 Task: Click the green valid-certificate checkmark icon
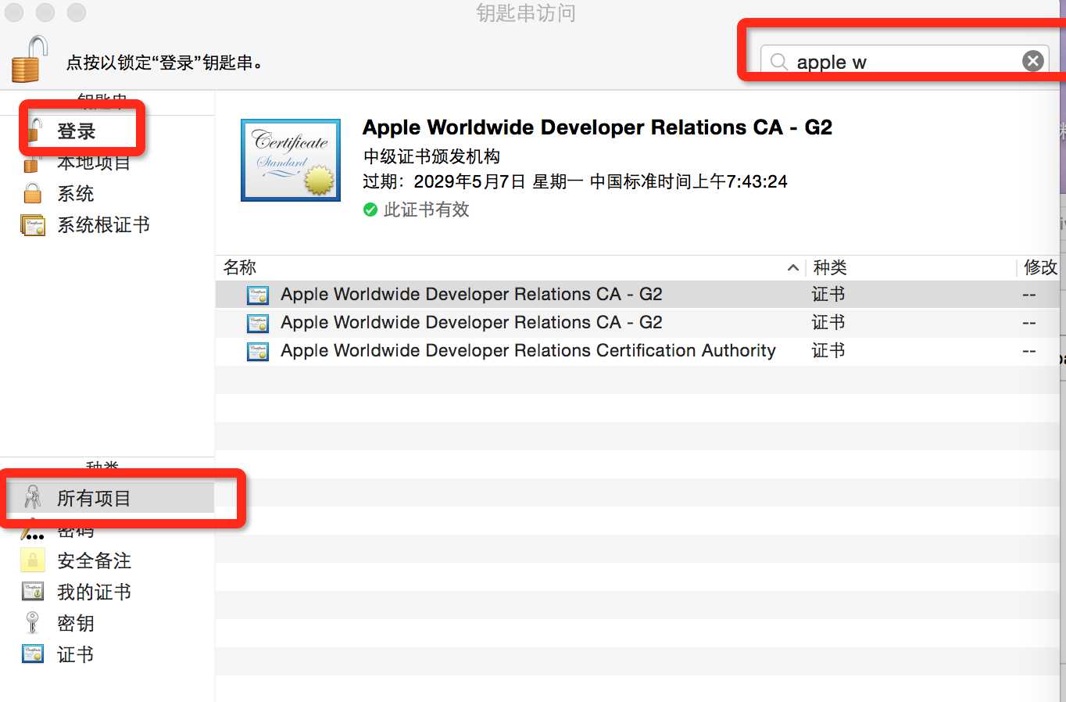(x=370, y=210)
